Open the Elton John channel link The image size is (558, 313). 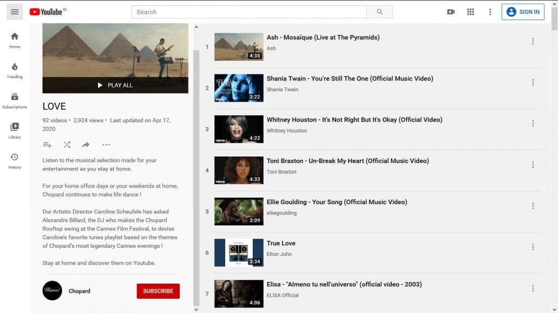tap(279, 254)
